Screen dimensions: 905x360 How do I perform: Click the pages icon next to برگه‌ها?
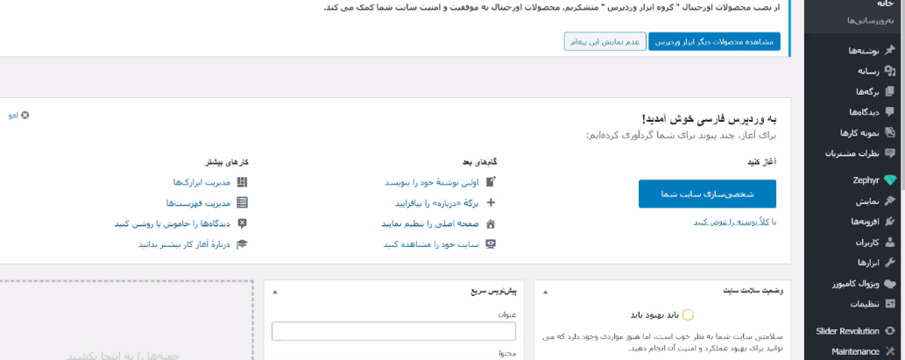pyautogui.click(x=891, y=91)
